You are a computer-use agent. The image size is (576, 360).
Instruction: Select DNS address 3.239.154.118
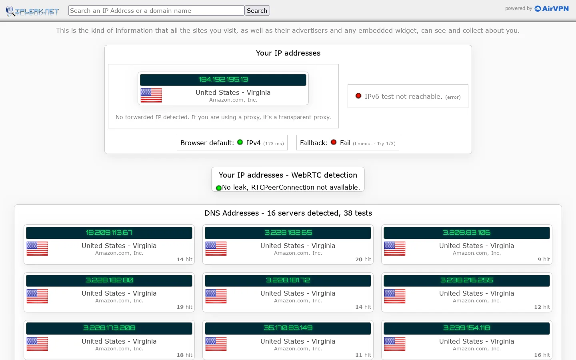(467, 328)
